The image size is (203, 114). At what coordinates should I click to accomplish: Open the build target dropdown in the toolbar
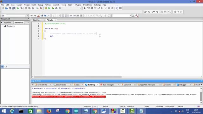[x=80, y=8]
